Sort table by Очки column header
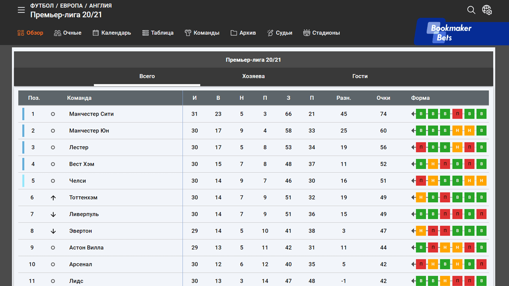Screen dimensions: 509x286 (x=383, y=98)
